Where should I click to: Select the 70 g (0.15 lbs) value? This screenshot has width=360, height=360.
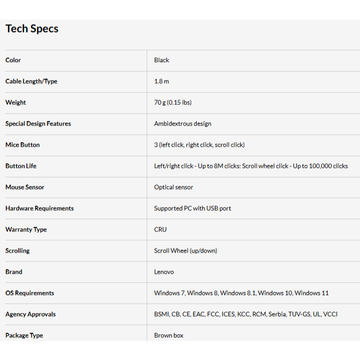[173, 103]
